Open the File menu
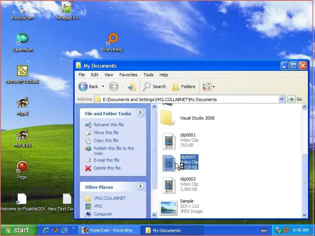Screen dimensions: 315x236 82,75
